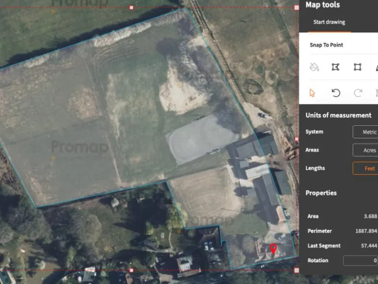The image size is (378, 284).
Task: Click the red location pin on map
Action: (x=274, y=249)
